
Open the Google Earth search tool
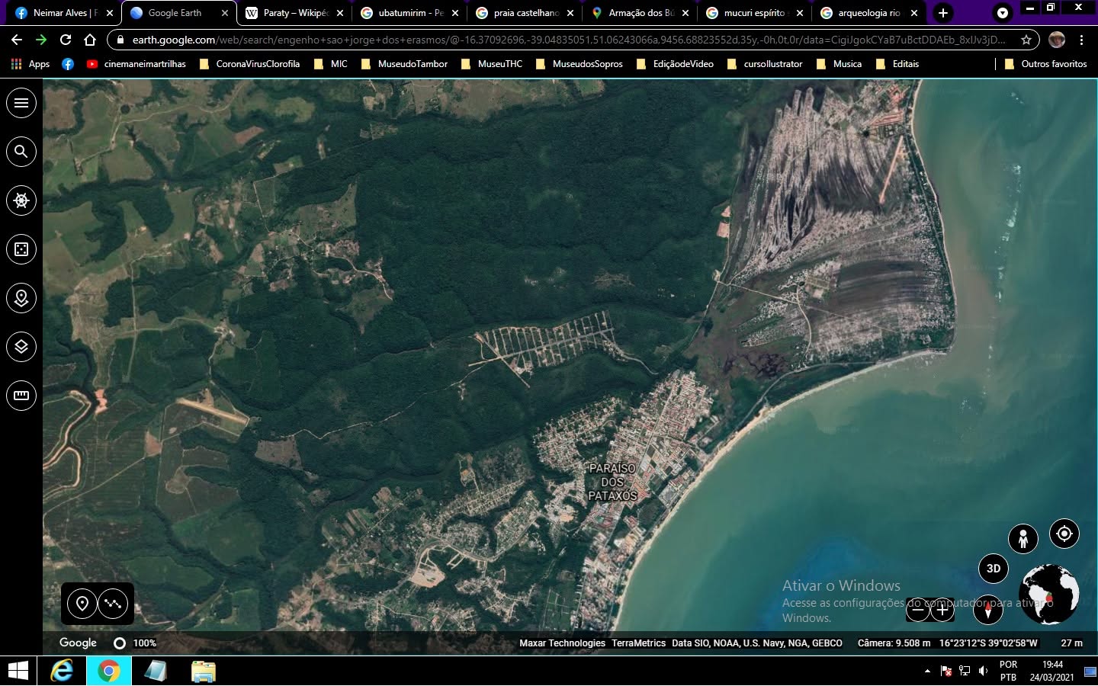[x=21, y=152]
